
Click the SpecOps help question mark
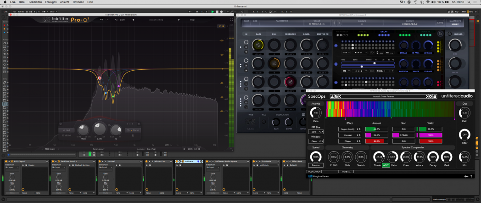tap(471, 176)
